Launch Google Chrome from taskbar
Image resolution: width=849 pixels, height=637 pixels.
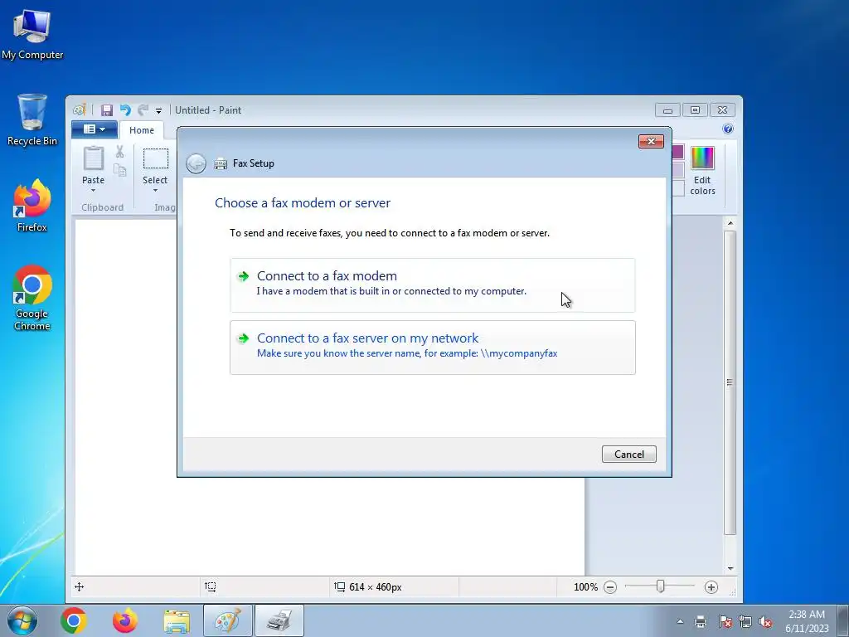coord(74,620)
